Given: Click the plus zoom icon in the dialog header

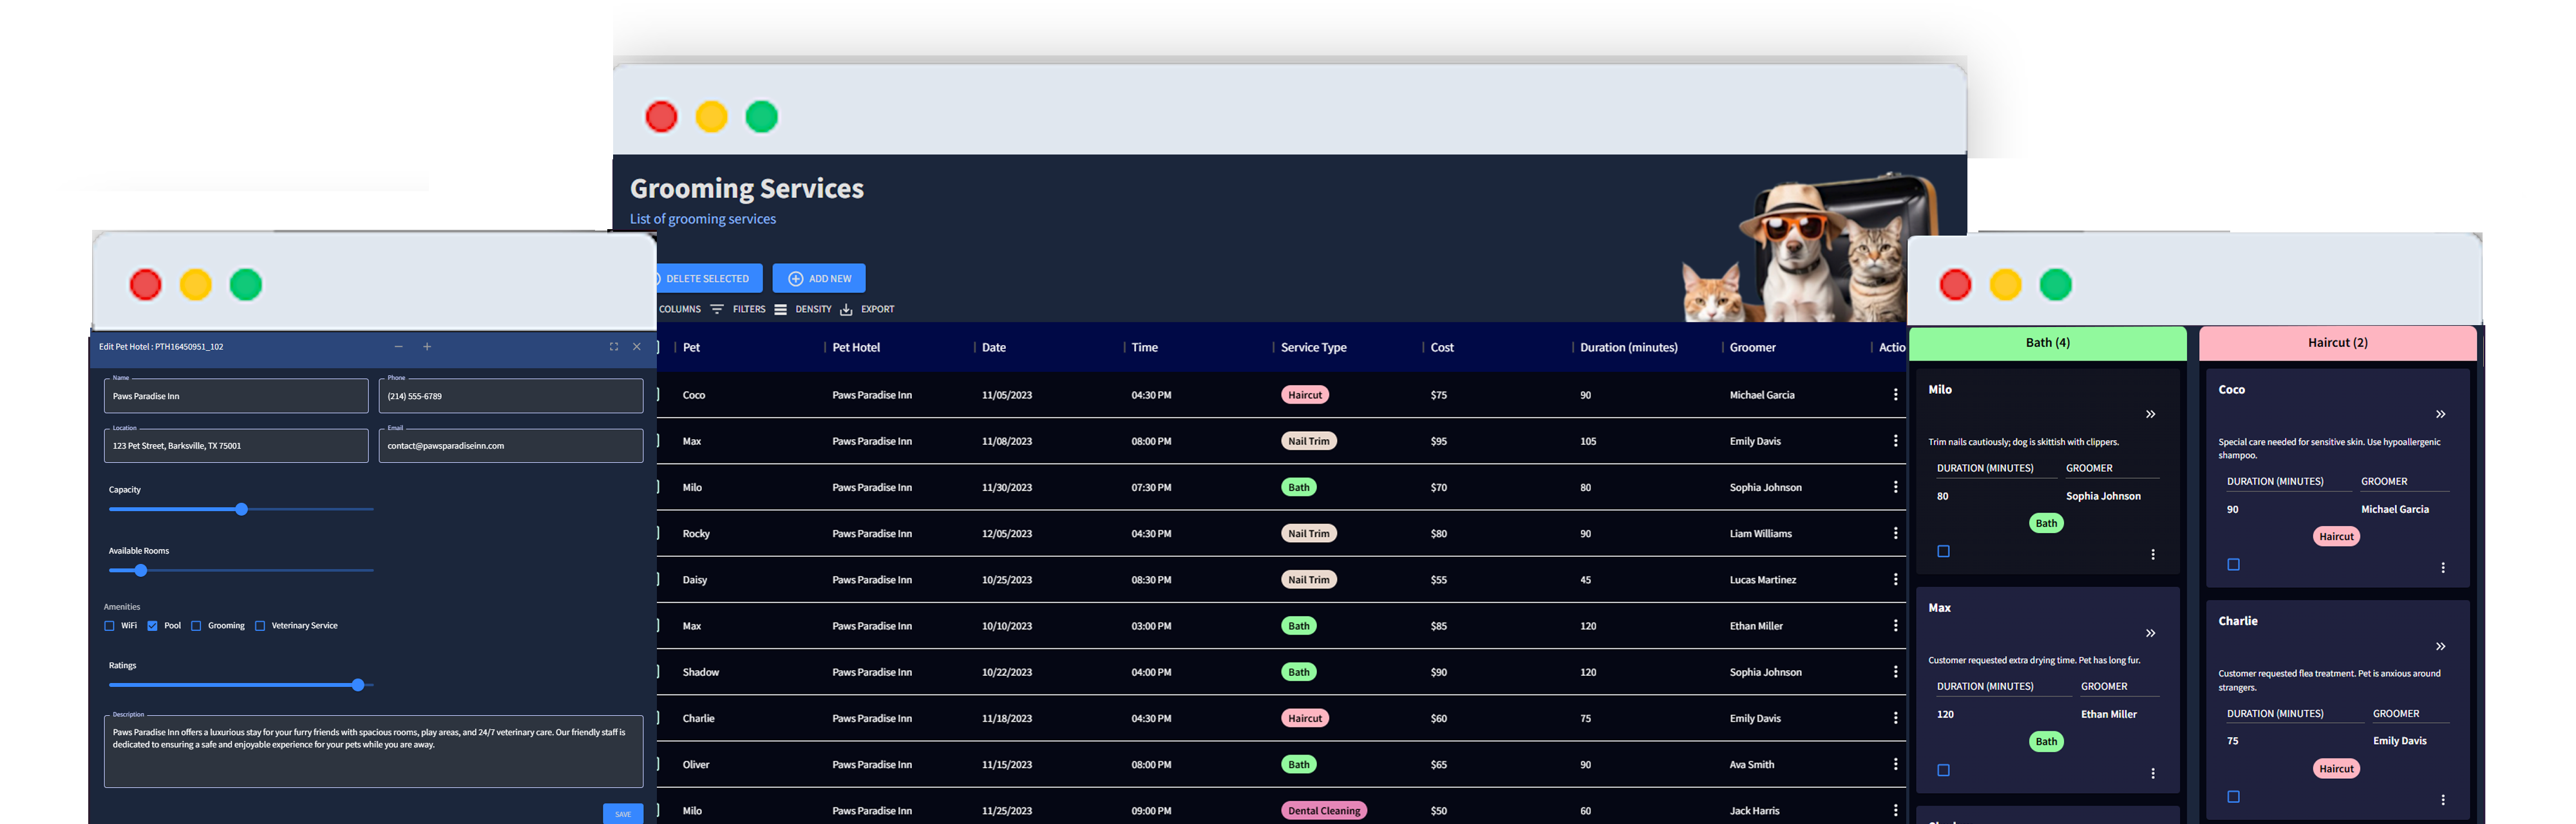Looking at the screenshot, I should [427, 346].
